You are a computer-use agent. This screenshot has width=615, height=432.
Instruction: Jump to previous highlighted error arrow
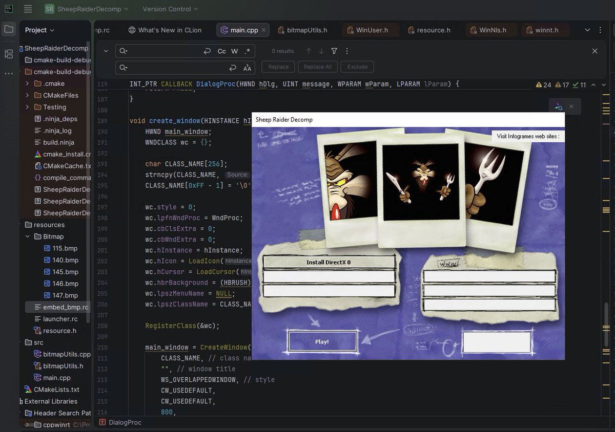[x=593, y=84]
